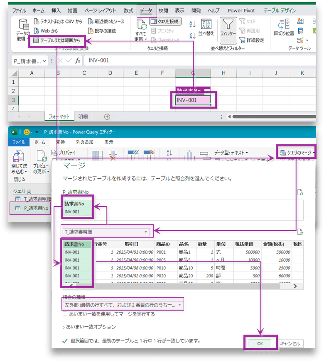This screenshot has width=324, height=362.
Task: Remove duplicates in Data Tools
Action: (x=300, y=30)
